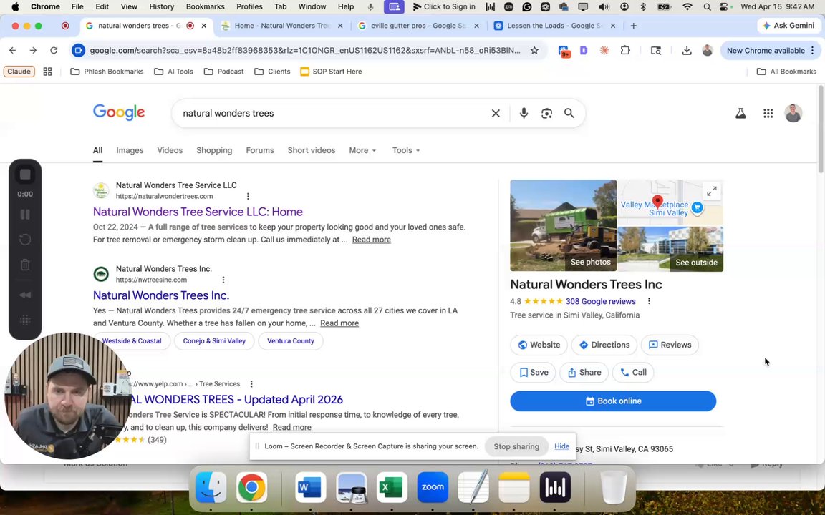Click the Ventura County sitelink chip
Screen dimensions: 825x515
(291, 341)
